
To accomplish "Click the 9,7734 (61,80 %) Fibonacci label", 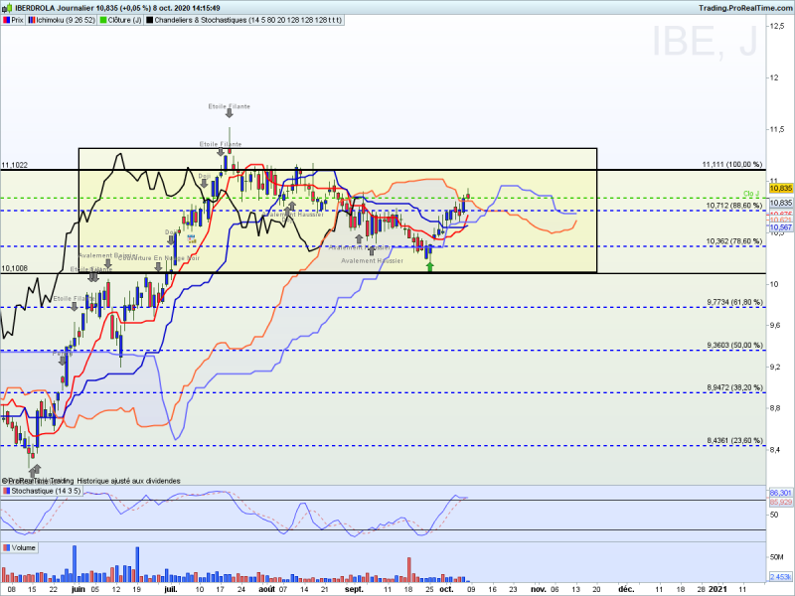I will [x=734, y=302].
